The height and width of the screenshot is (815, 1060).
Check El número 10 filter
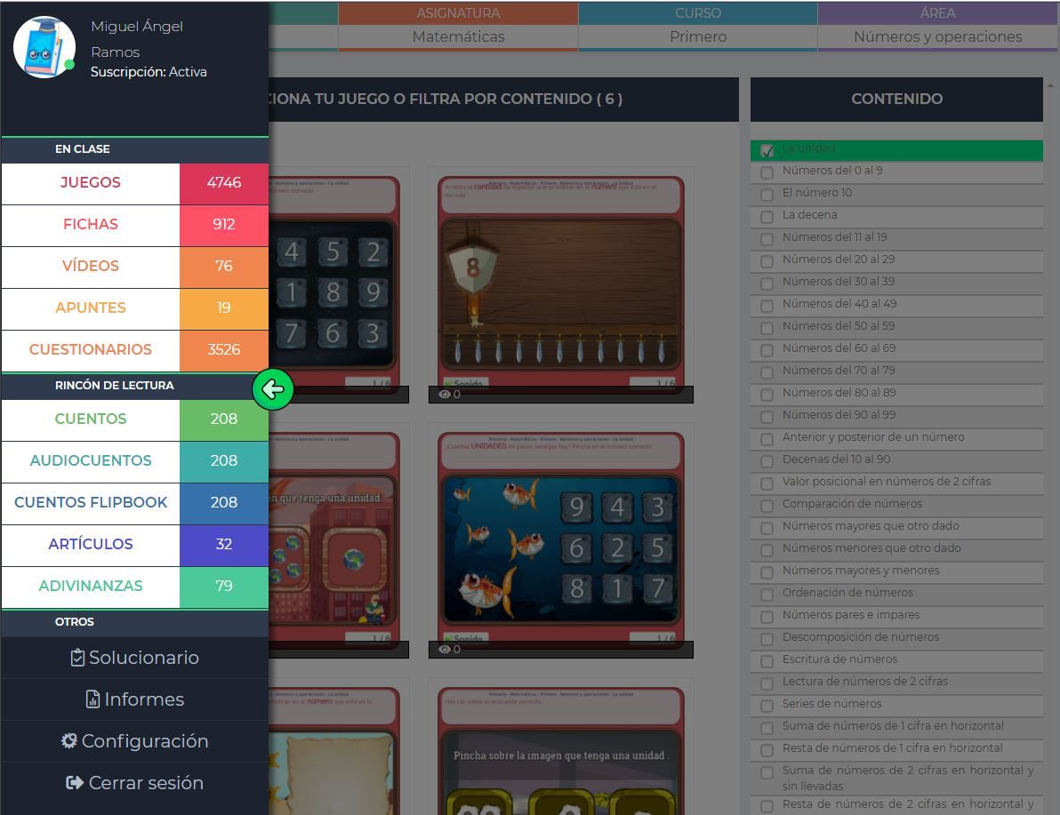tap(767, 195)
